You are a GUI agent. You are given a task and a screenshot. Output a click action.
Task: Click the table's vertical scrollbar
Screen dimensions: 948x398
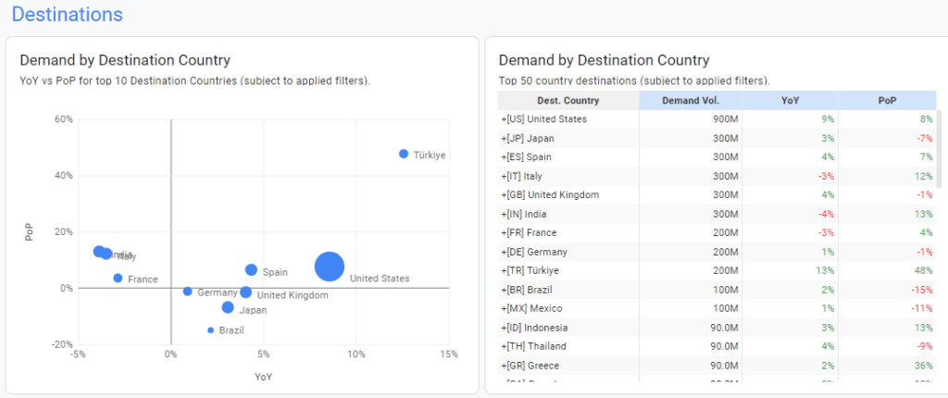point(939,149)
